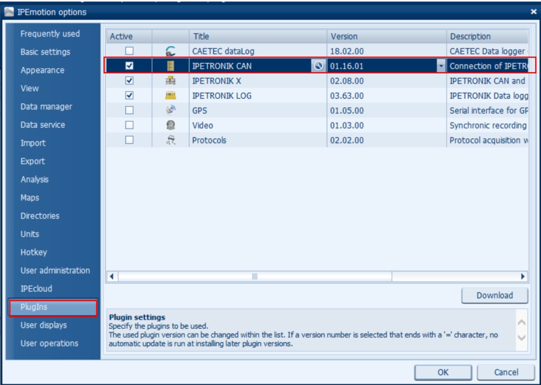The height and width of the screenshot is (385, 541).
Task: Click the IPETRONIK LOG plugin icon
Action: [170, 96]
